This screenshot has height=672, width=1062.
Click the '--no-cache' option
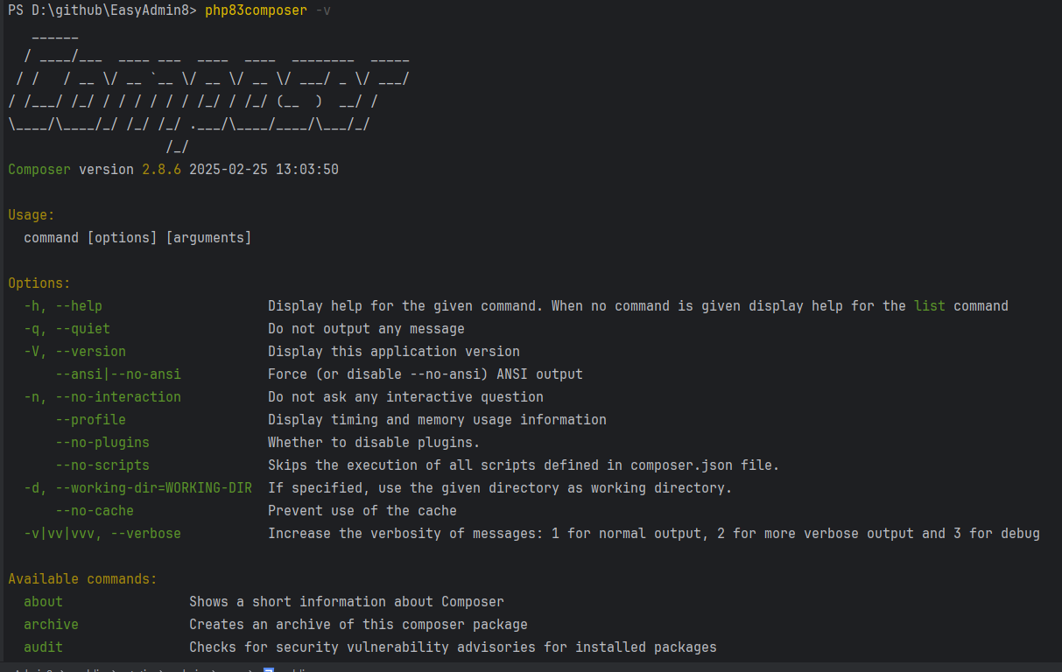[95, 511]
